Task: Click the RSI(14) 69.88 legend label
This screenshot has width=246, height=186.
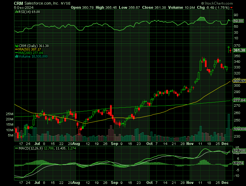Action: [x=29, y=12]
